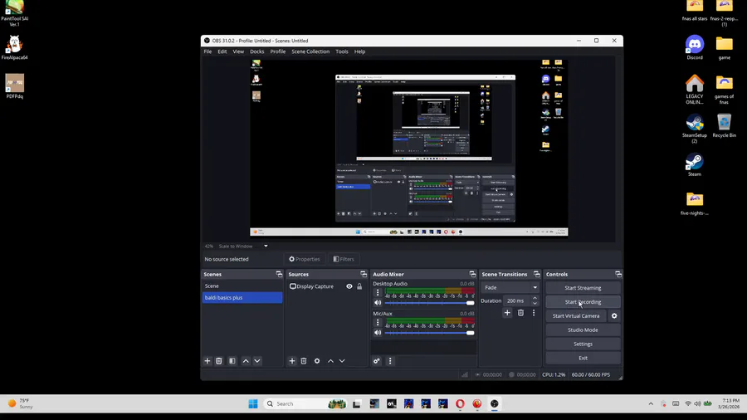The width and height of the screenshot is (747, 420).
Task: Open Mic/Aux three-dot options
Action: click(x=378, y=322)
